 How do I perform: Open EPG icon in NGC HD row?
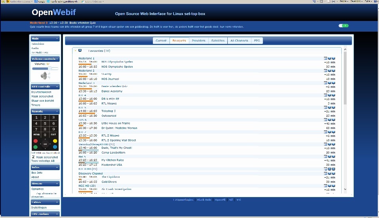pos(326,186)
